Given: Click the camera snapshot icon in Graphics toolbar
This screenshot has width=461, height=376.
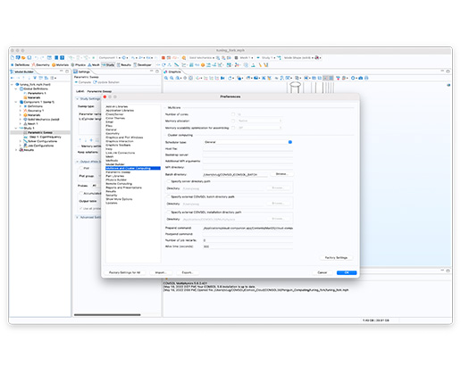Looking at the screenshot, I should click(361, 78).
